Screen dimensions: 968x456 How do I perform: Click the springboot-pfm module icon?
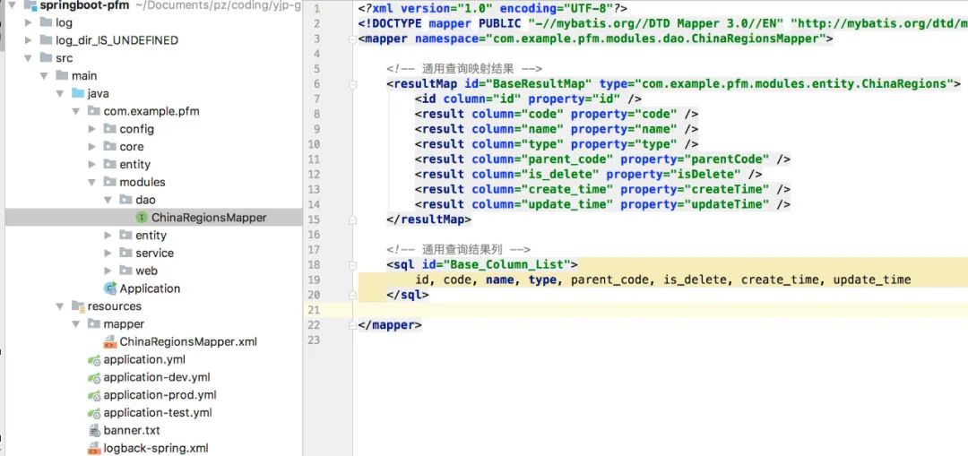pos(30,5)
